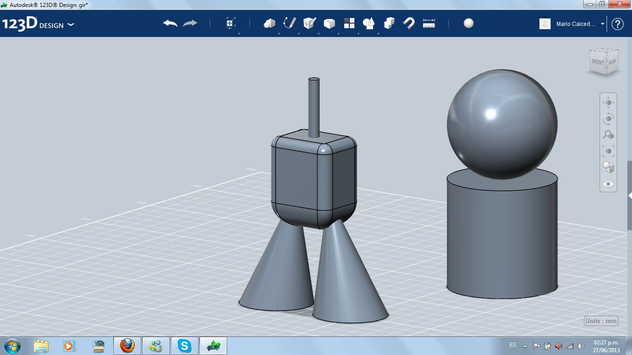
Task: Open the Transform tool
Action: [231, 23]
